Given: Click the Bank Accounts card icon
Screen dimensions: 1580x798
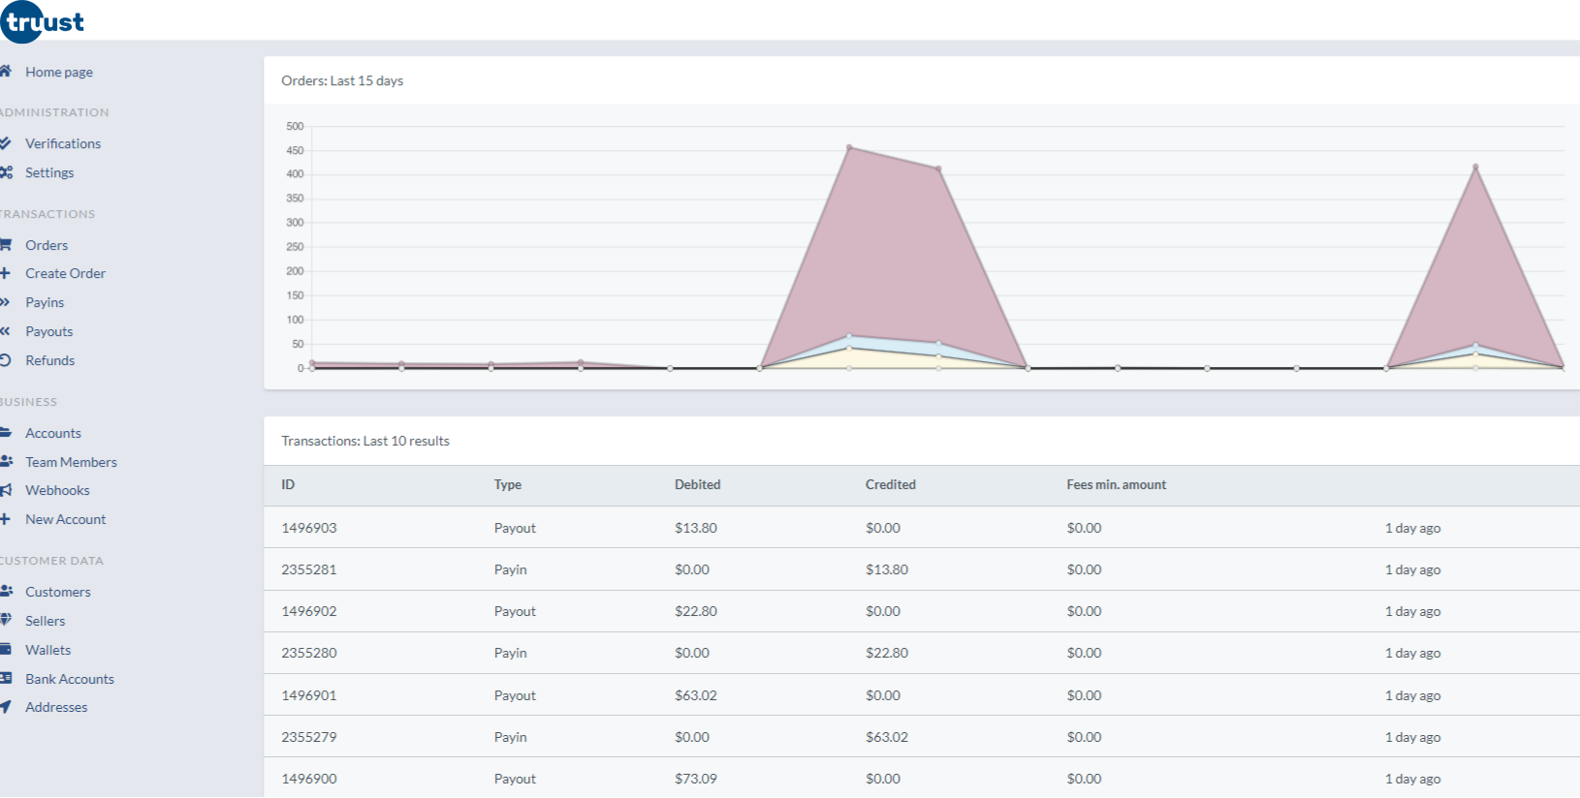Looking at the screenshot, I should click(x=6, y=679).
